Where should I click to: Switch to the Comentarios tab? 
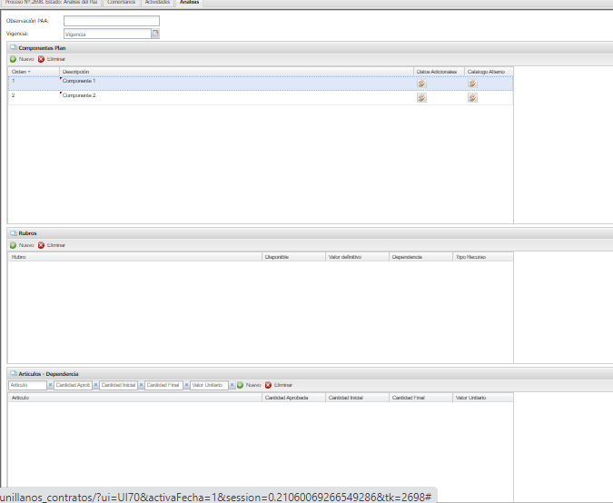[x=122, y=3]
